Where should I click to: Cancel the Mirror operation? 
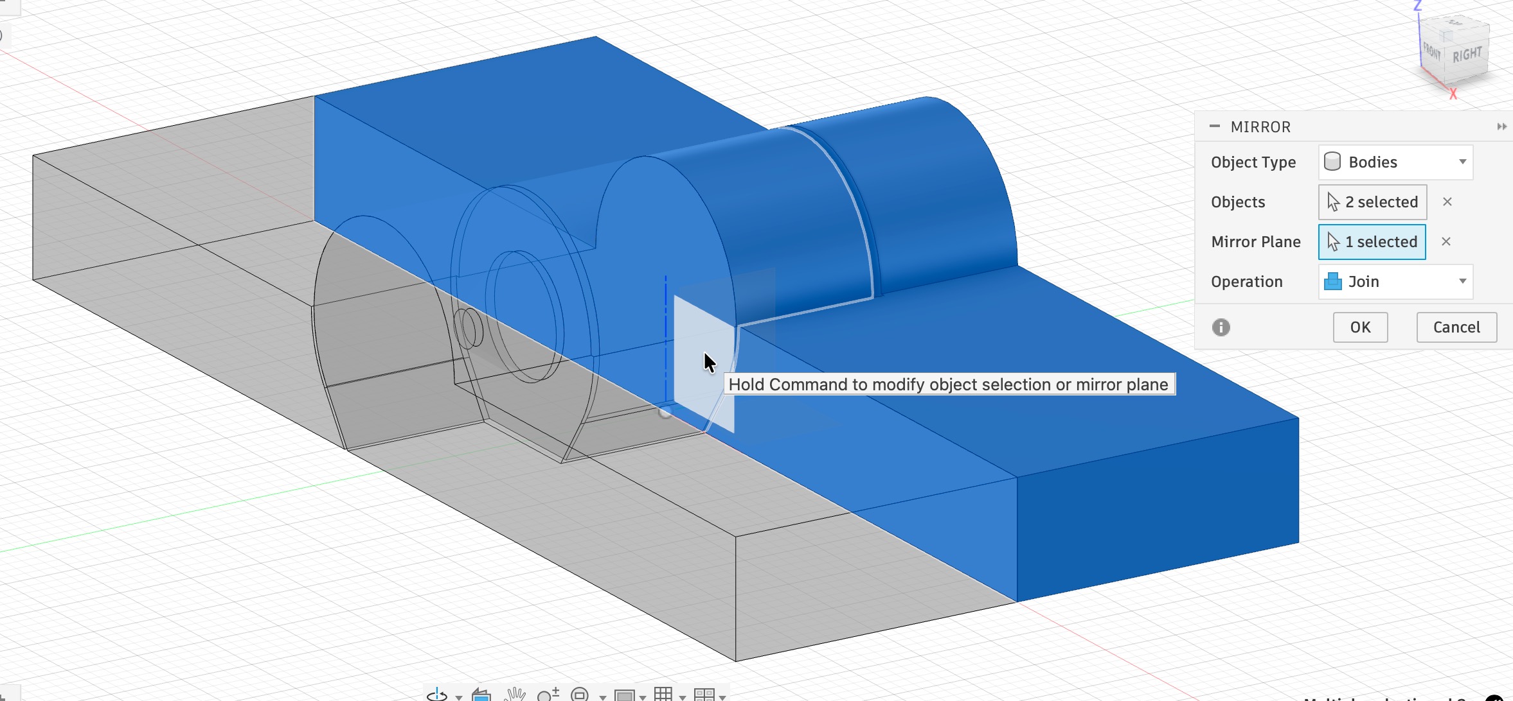[1456, 327]
